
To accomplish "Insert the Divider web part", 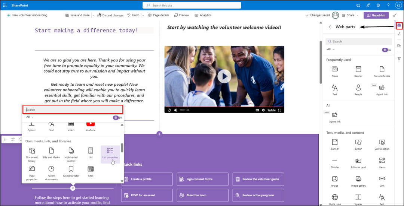I will tap(335, 163).
